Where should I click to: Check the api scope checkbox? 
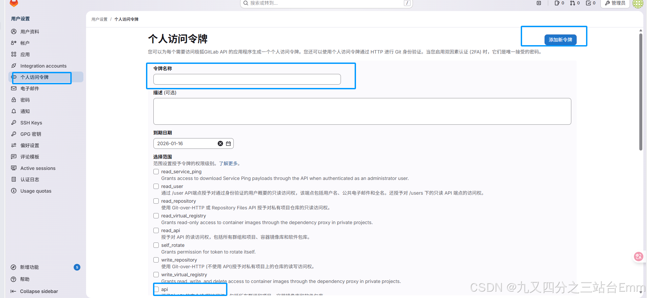tap(156, 289)
